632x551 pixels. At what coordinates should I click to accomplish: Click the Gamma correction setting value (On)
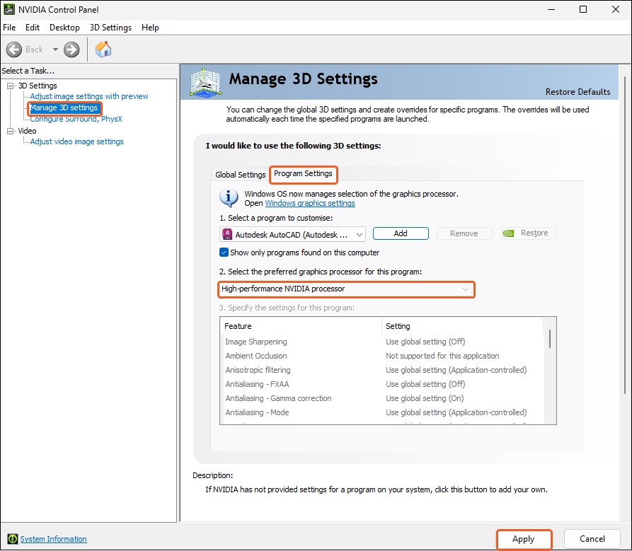[425, 398]
